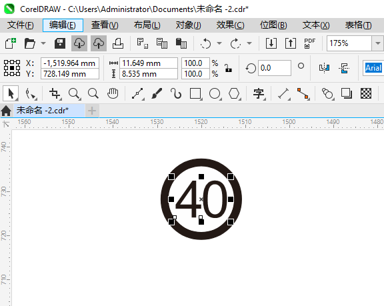This screenshot has height=306, width=384.
Task: Click the object width field 11.649 mm
Action: (149, 63)
